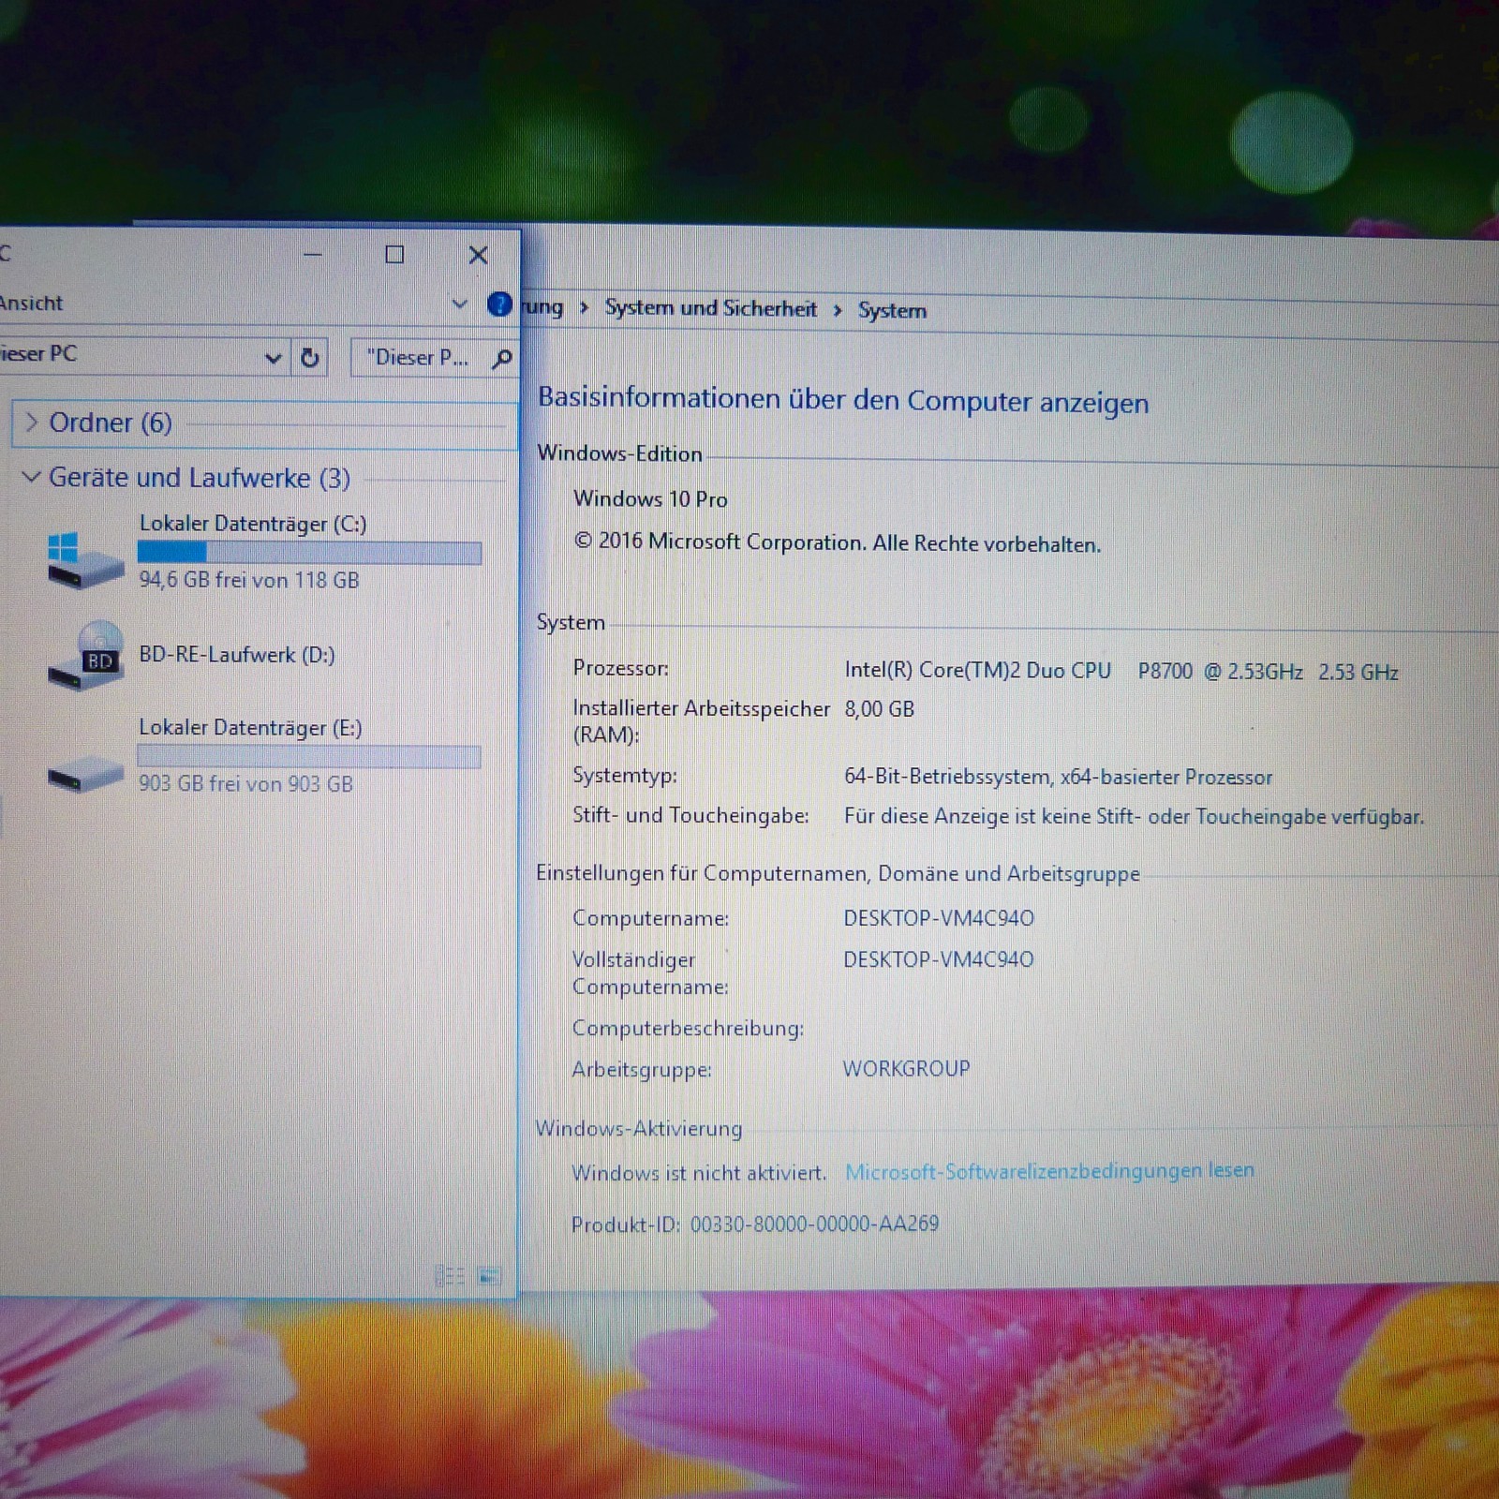Click the 8,00 GB RAM value
Viewport: 1499px width, 1499px height.
879,709
